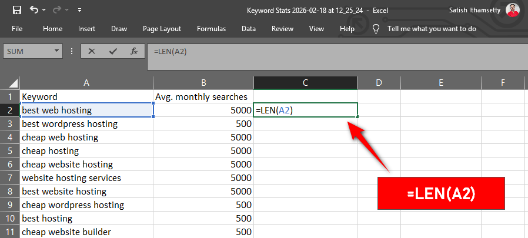This screenshot has width=528, height=238.
Task: Switch to the Data tab
Action: point(249,29)
